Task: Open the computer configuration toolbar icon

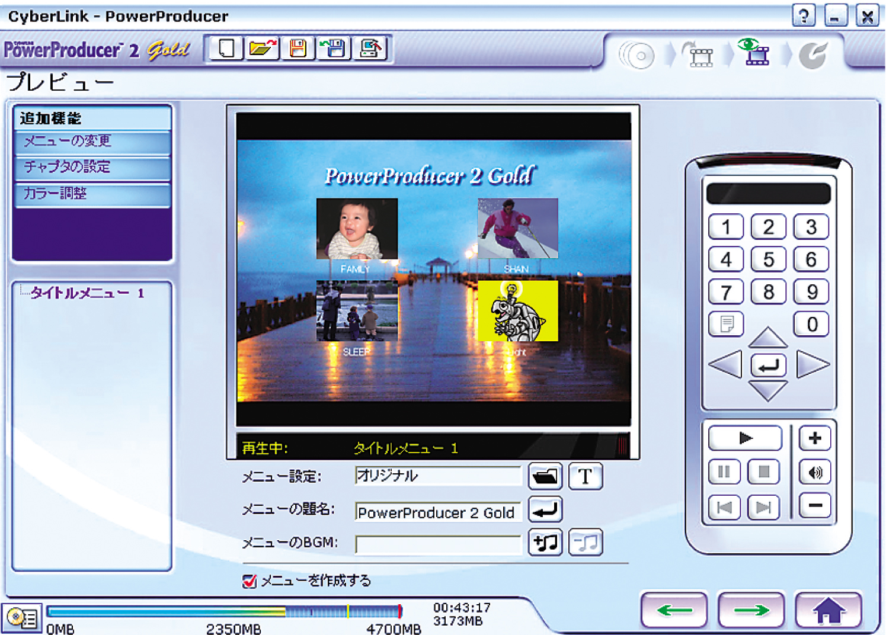Action: tap(370, 48)
